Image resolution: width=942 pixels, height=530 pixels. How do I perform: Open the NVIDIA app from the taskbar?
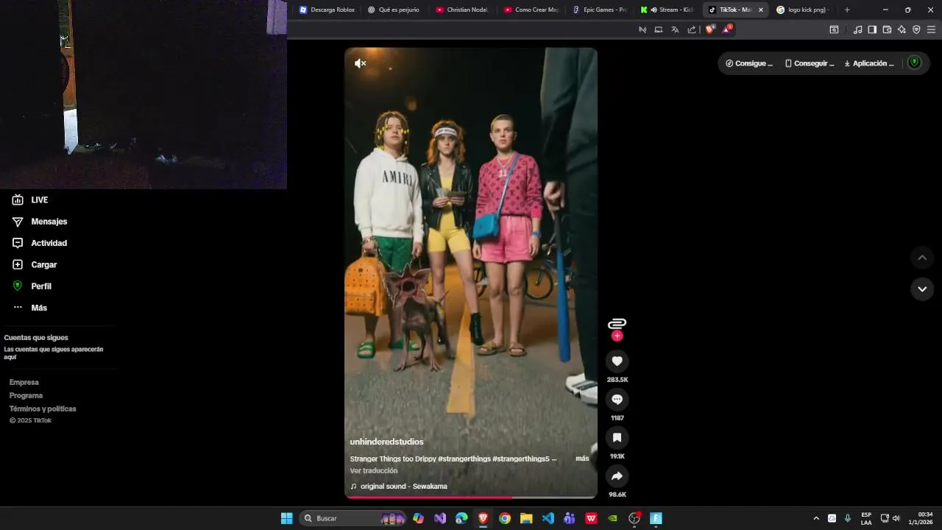(x=612, y=518)
